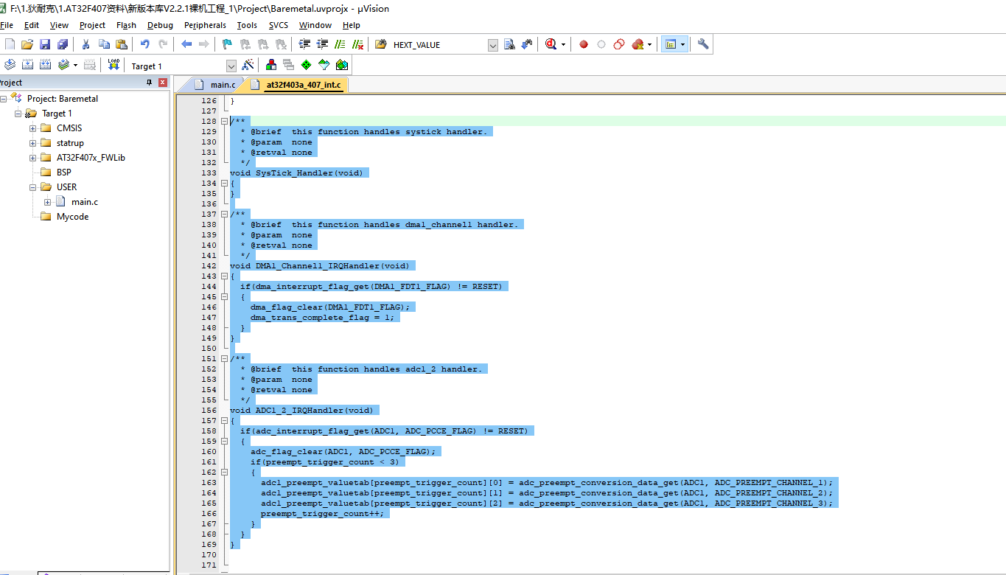Close the Project panel
Screen dimensions: 1006x575
[163, 83]
